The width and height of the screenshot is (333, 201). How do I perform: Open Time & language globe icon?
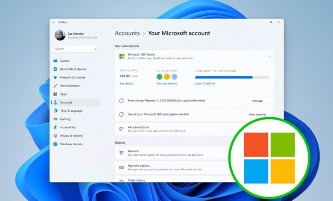coord(55,111)
